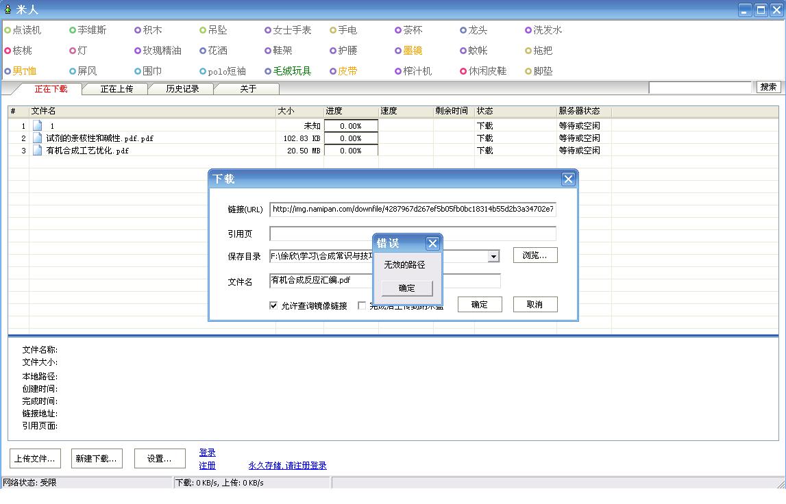Uncheck 允许查询镜像链接 checkbox
Screen dimensions: 786x504
273,305
